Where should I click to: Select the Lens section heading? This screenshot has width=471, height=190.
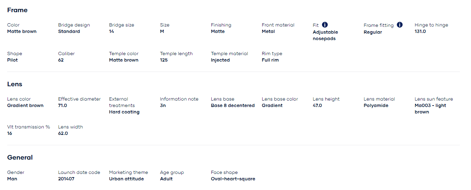tap(15, 84)
